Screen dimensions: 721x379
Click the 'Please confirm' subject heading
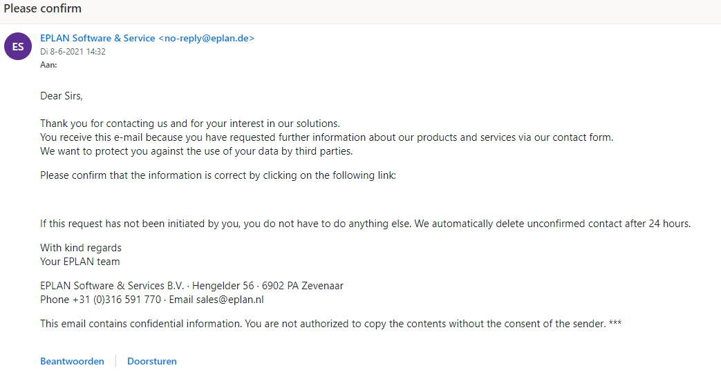tap(42, 8)
